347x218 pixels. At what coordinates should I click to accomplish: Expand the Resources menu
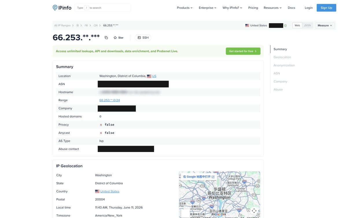(272, 8)
